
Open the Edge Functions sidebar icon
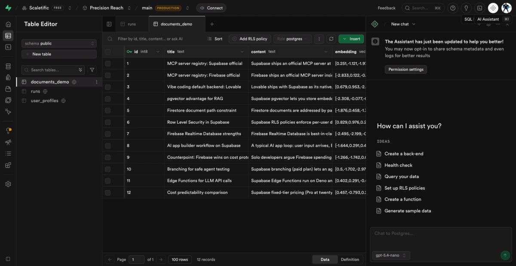pos(8,100)
